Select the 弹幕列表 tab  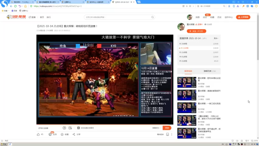(209, 71)
